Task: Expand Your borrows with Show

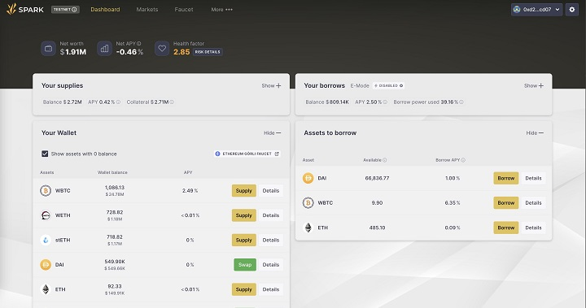Action: [534, 86]
